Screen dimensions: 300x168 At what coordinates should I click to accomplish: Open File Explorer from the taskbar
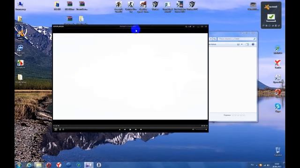39,165
